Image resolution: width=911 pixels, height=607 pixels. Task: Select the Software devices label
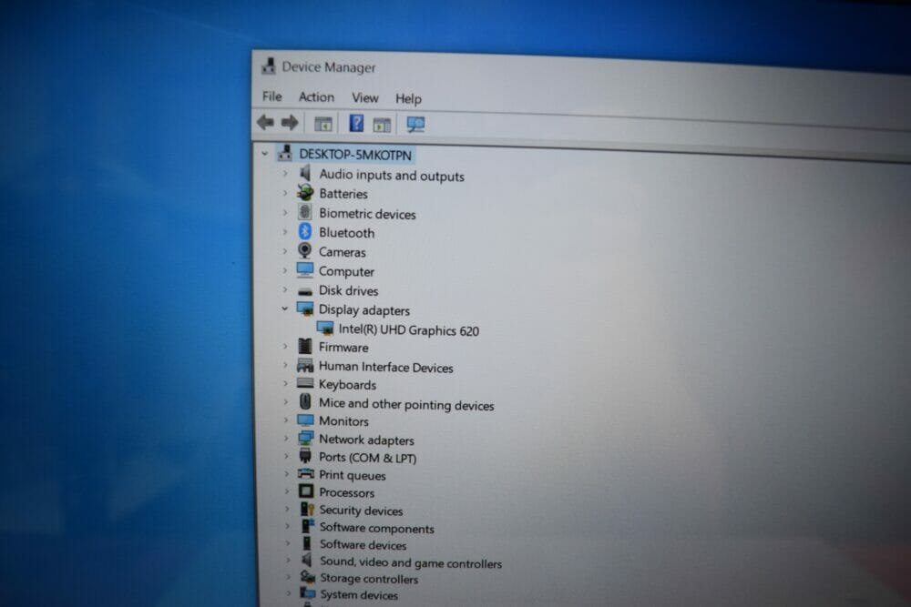[363, 544]
